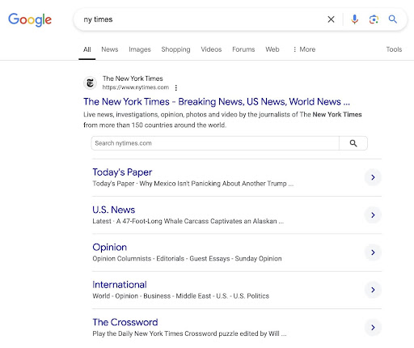414x348 pixels.
Task: Select the All results tab
Action: pos(87,49)
